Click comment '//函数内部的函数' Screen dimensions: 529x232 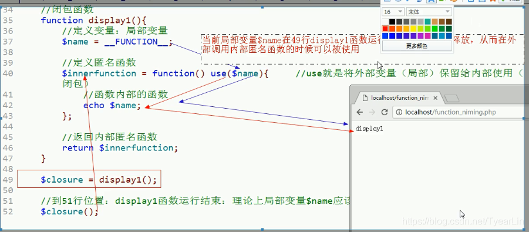point(126,95)
